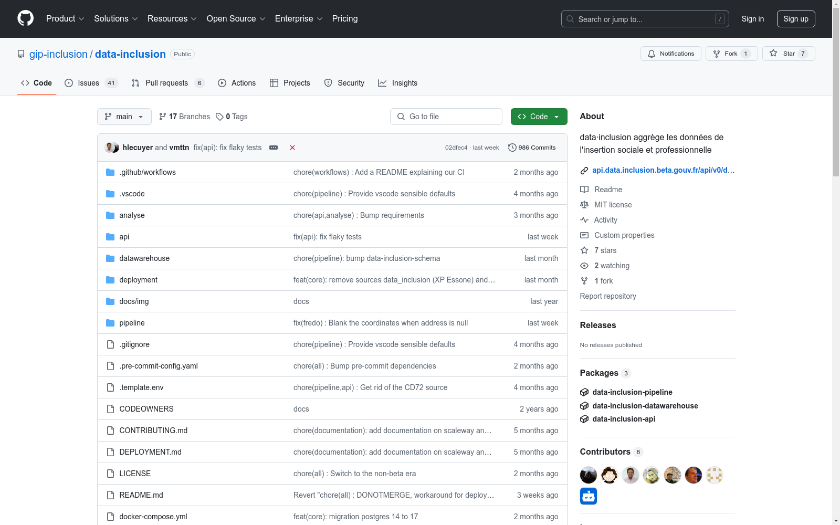Click package icon for data-inclusion-api
Viewport: 840px width, 525px height.
[584, 419]
